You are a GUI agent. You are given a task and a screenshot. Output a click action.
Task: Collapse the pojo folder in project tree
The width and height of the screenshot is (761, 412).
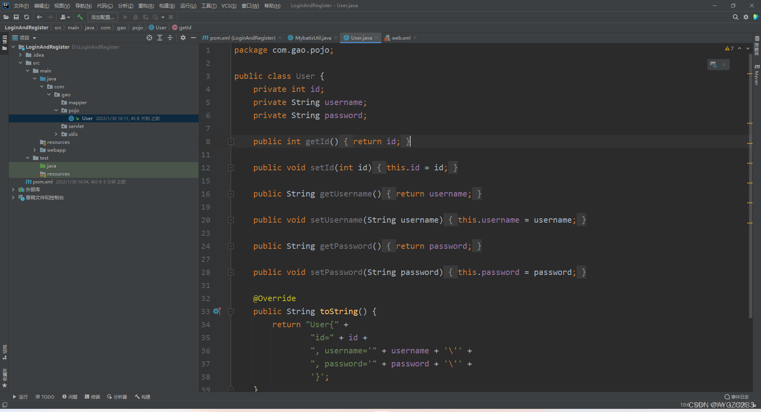(x=57, y=111)
